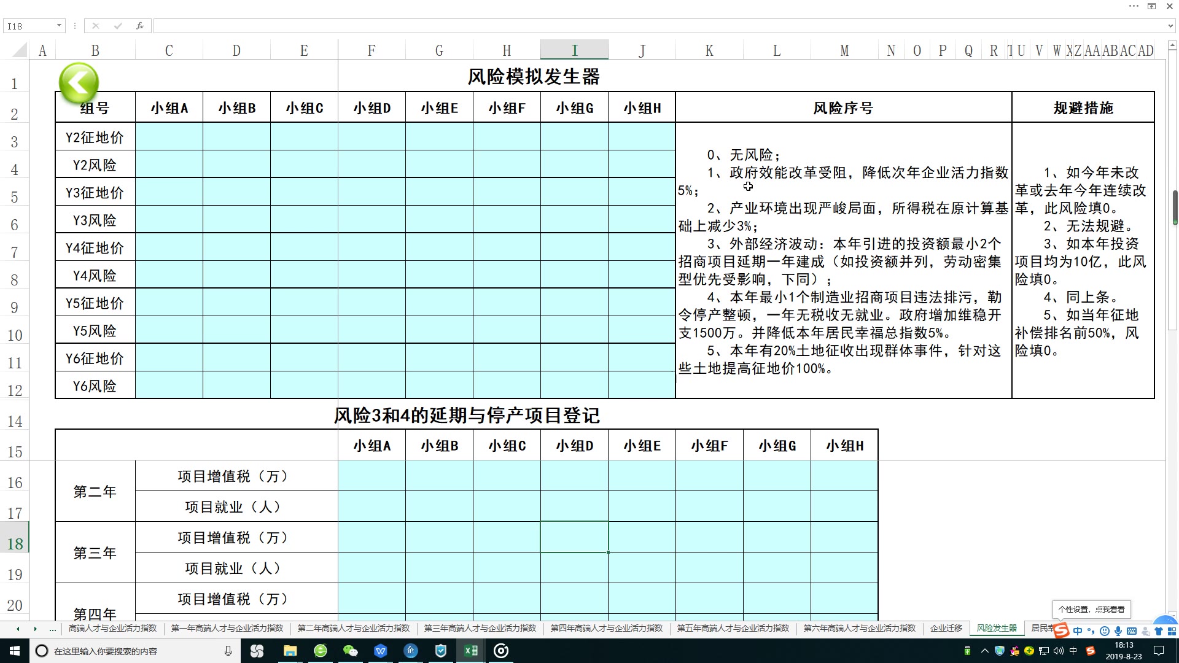1179x663 pixels.
Task: Open the green browser taskbar icon
Action: point(321,651)
